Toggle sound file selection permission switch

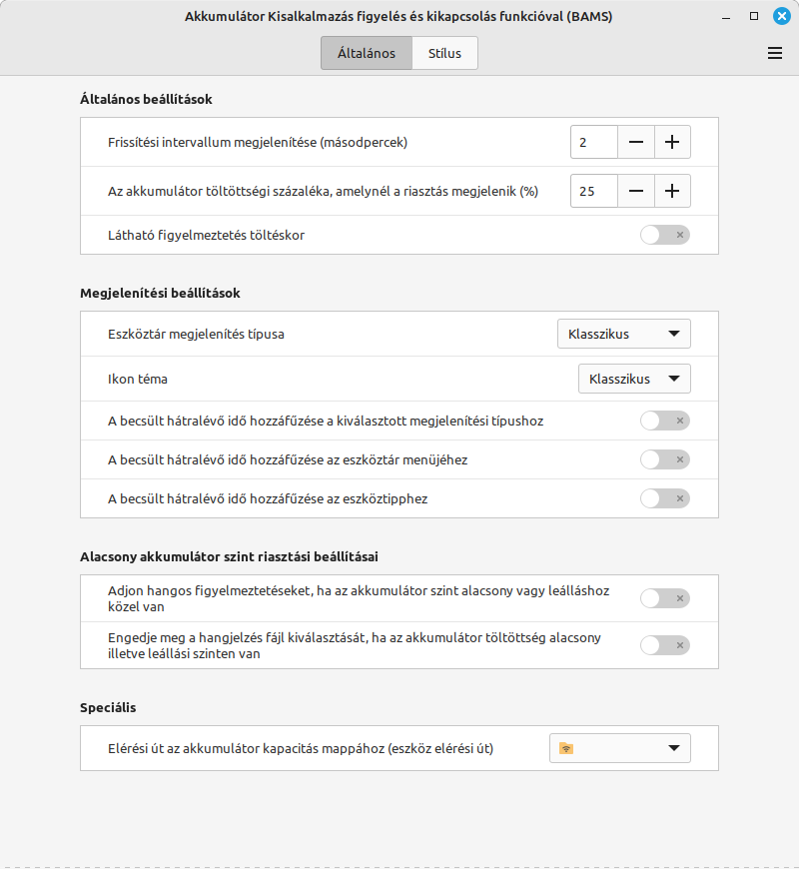click(664, 645)
